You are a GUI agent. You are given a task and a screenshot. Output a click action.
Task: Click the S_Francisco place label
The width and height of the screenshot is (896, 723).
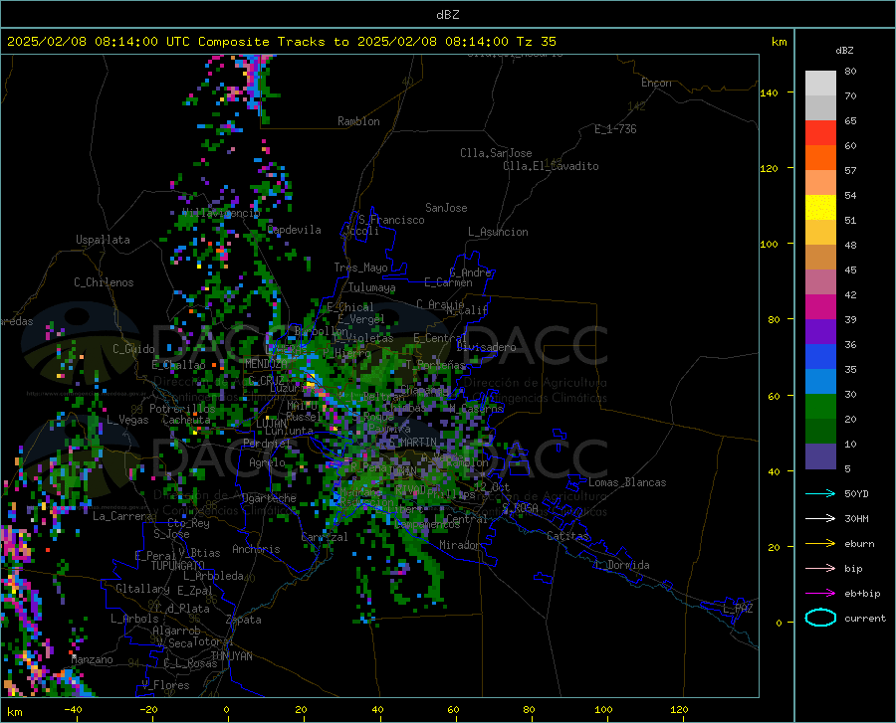point(392,220)
